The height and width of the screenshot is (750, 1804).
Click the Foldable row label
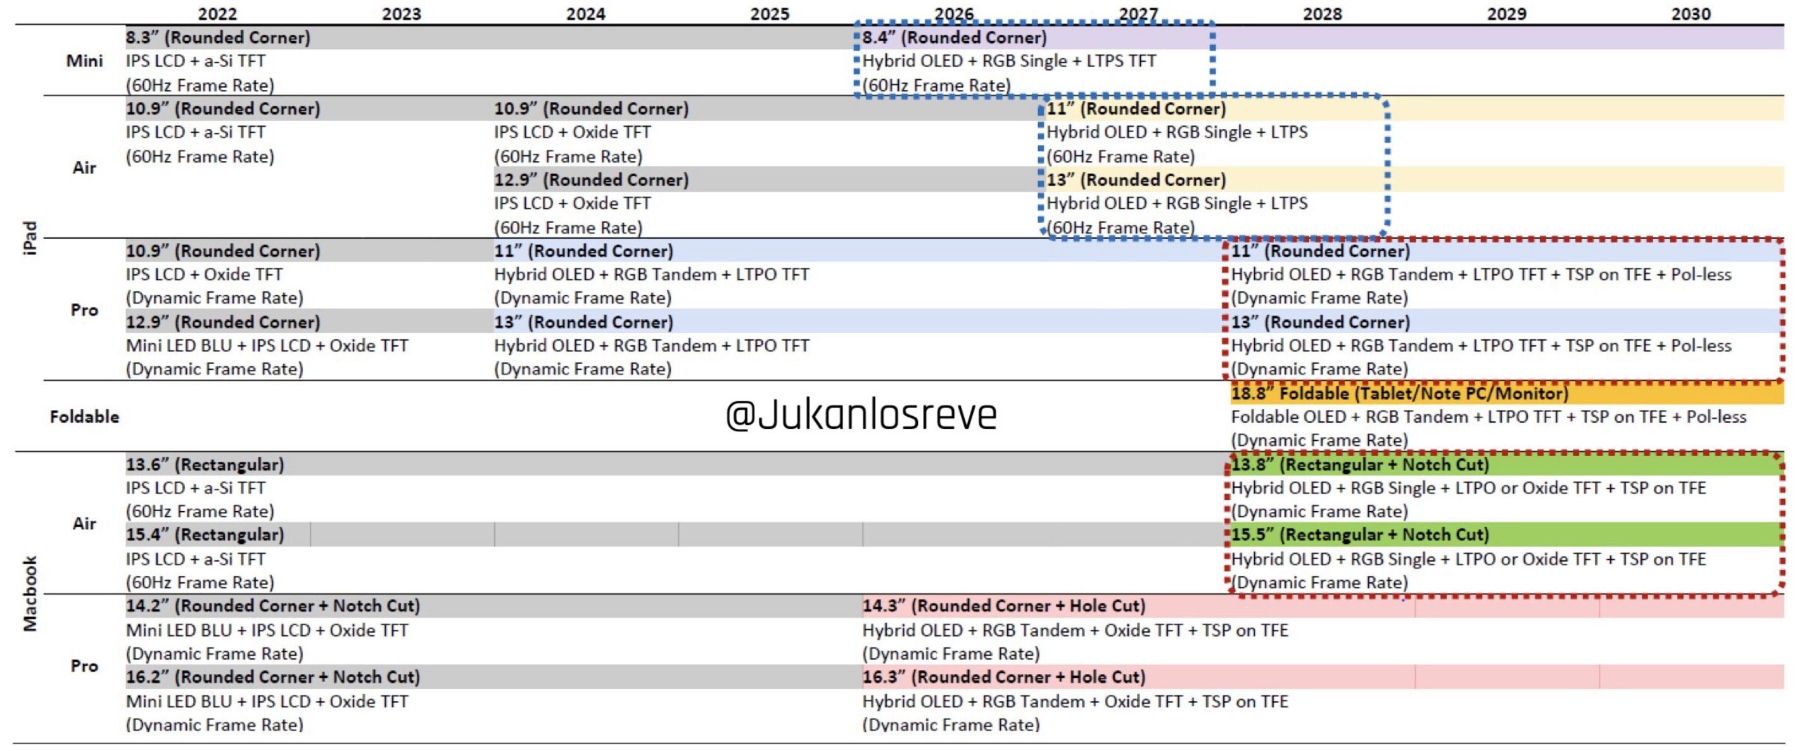pyautogui.click(x=84, y=417)
